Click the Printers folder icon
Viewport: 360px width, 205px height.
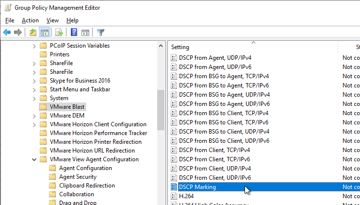43,54
